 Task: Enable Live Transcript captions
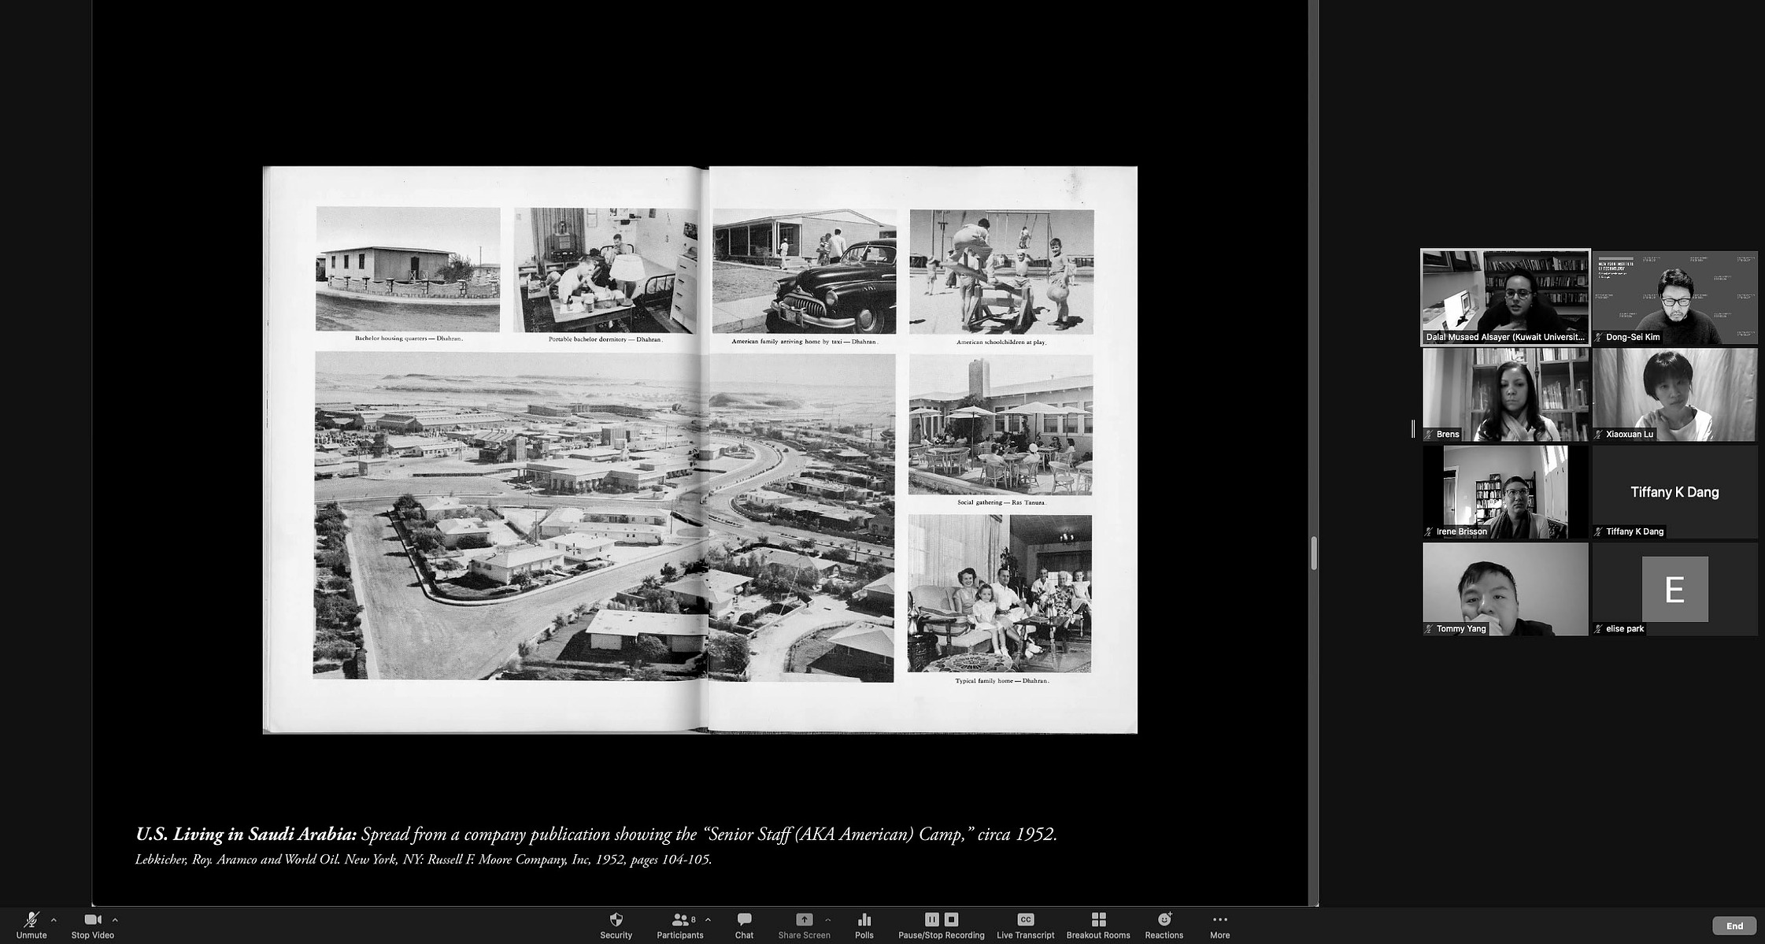1025,925
